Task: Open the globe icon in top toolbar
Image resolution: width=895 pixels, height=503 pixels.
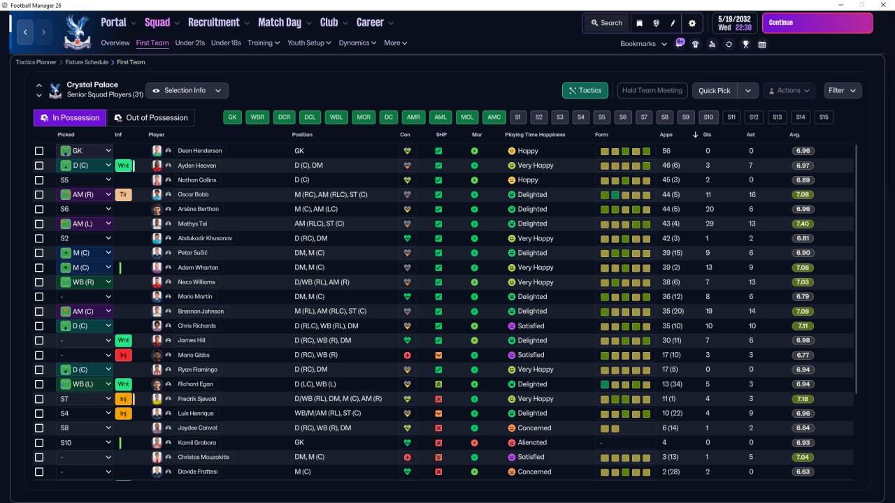Action: [x=657, y=23]
